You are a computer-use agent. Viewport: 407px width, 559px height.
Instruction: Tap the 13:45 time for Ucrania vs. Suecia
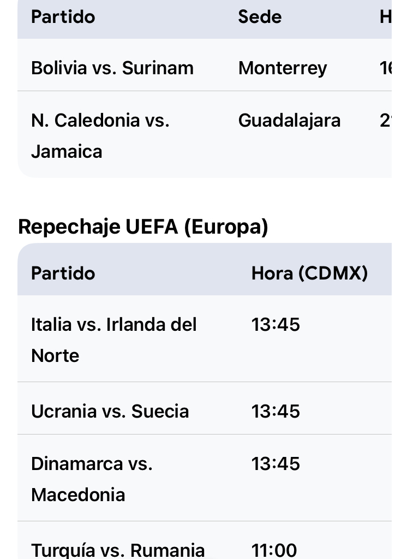click(276, 411)
